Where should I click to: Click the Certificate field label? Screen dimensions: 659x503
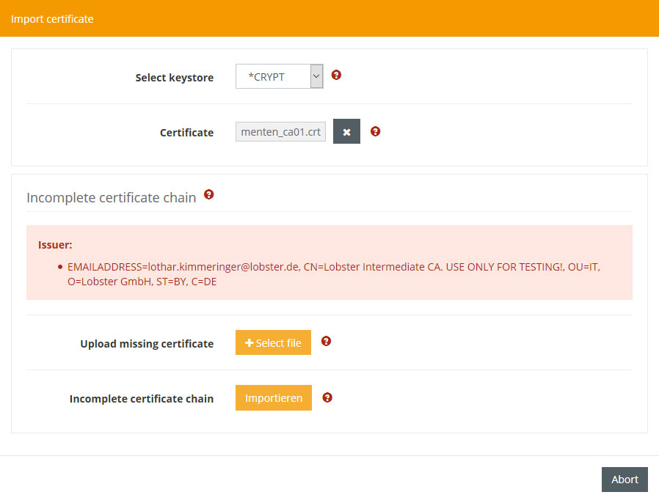coord(186,133)
